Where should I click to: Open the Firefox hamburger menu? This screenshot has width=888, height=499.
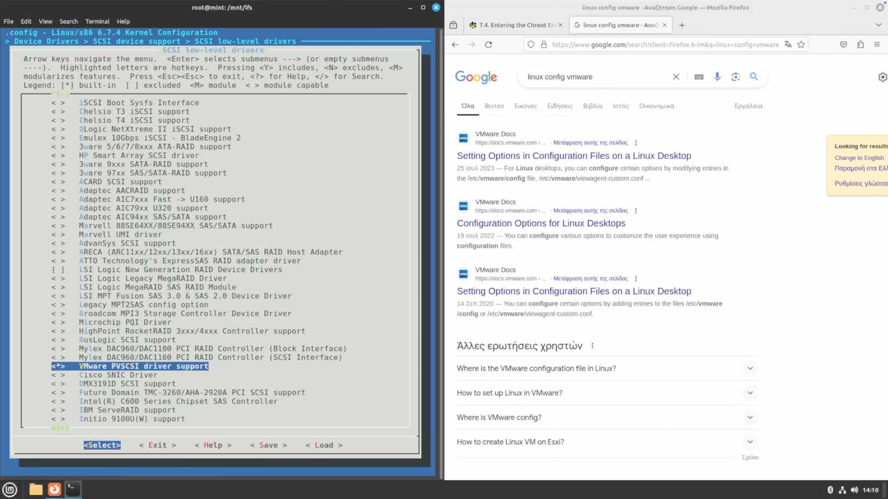(x=877, y=45)
